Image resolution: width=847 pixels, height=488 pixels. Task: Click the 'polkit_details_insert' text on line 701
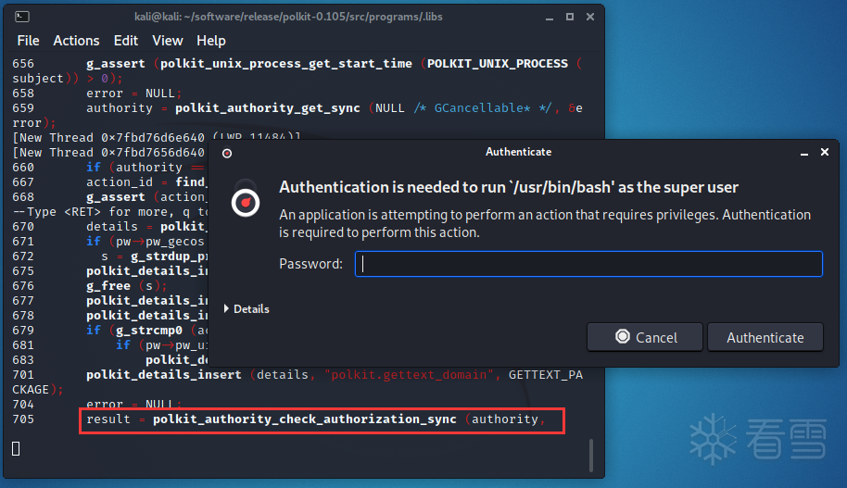click(164, 375)
